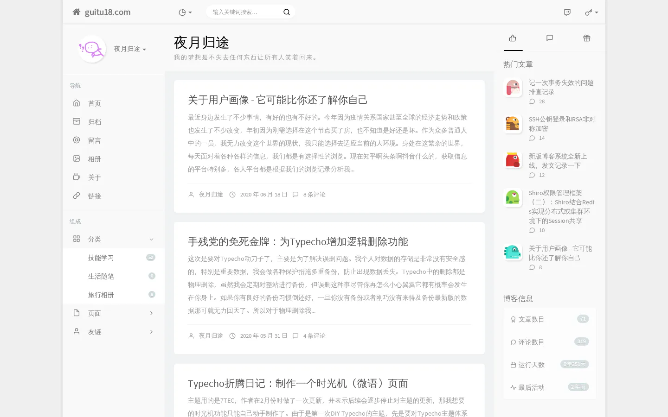Click the search magnifier icon
668x417 pixels.
coord(287,12)
